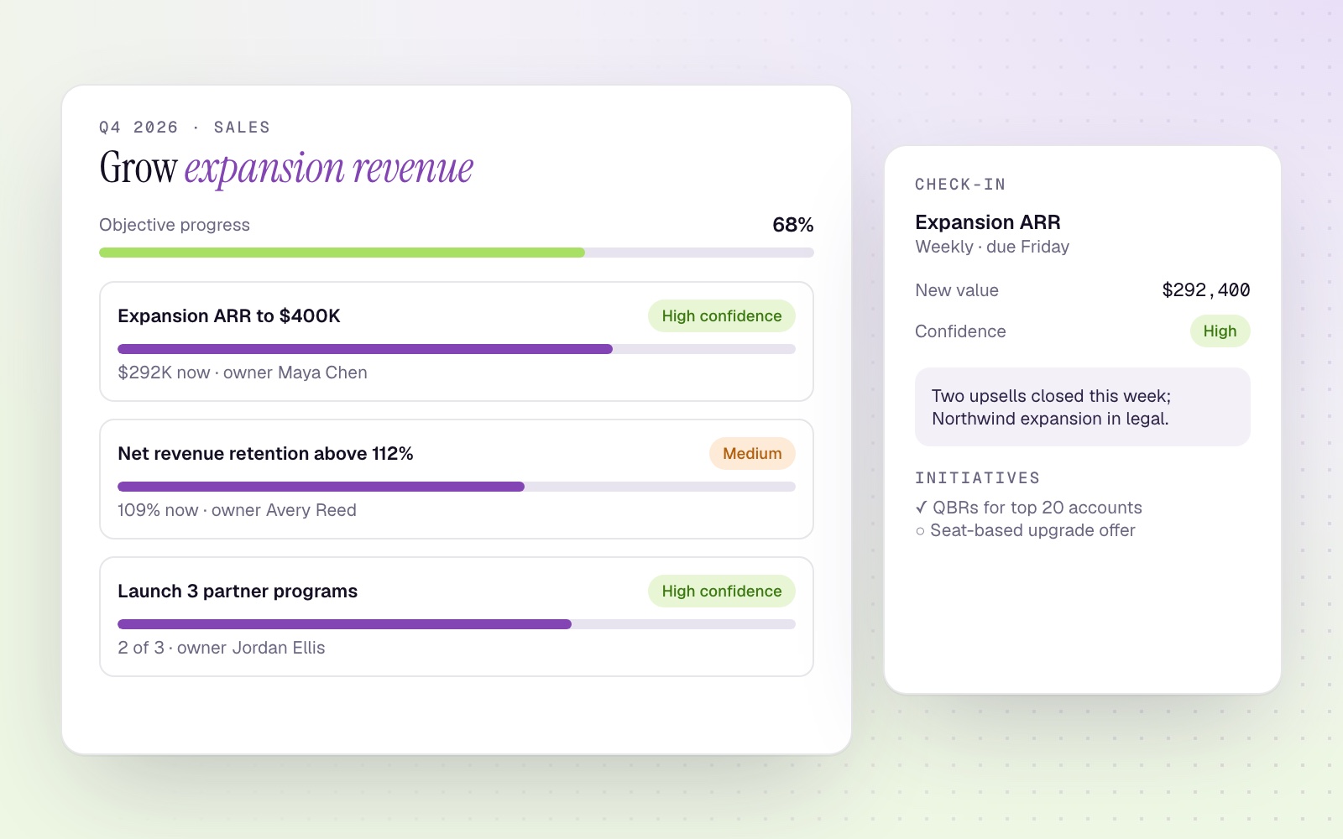Click the 68% objective progress value

pos(793,225)
